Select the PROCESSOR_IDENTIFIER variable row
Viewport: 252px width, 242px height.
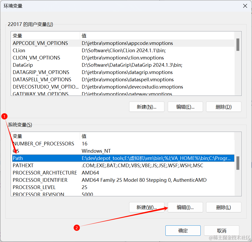tap(123, 180)
